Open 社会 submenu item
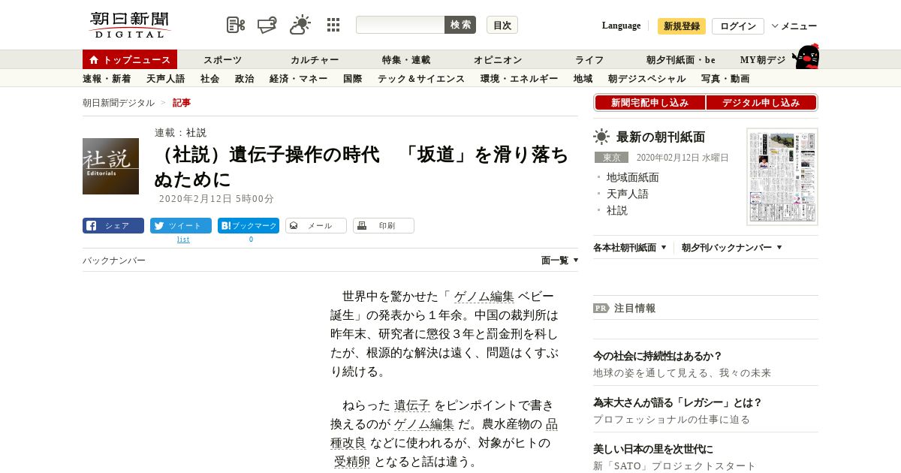The width and height of the screenshot is (901, 473). click(x=209, y=79)
